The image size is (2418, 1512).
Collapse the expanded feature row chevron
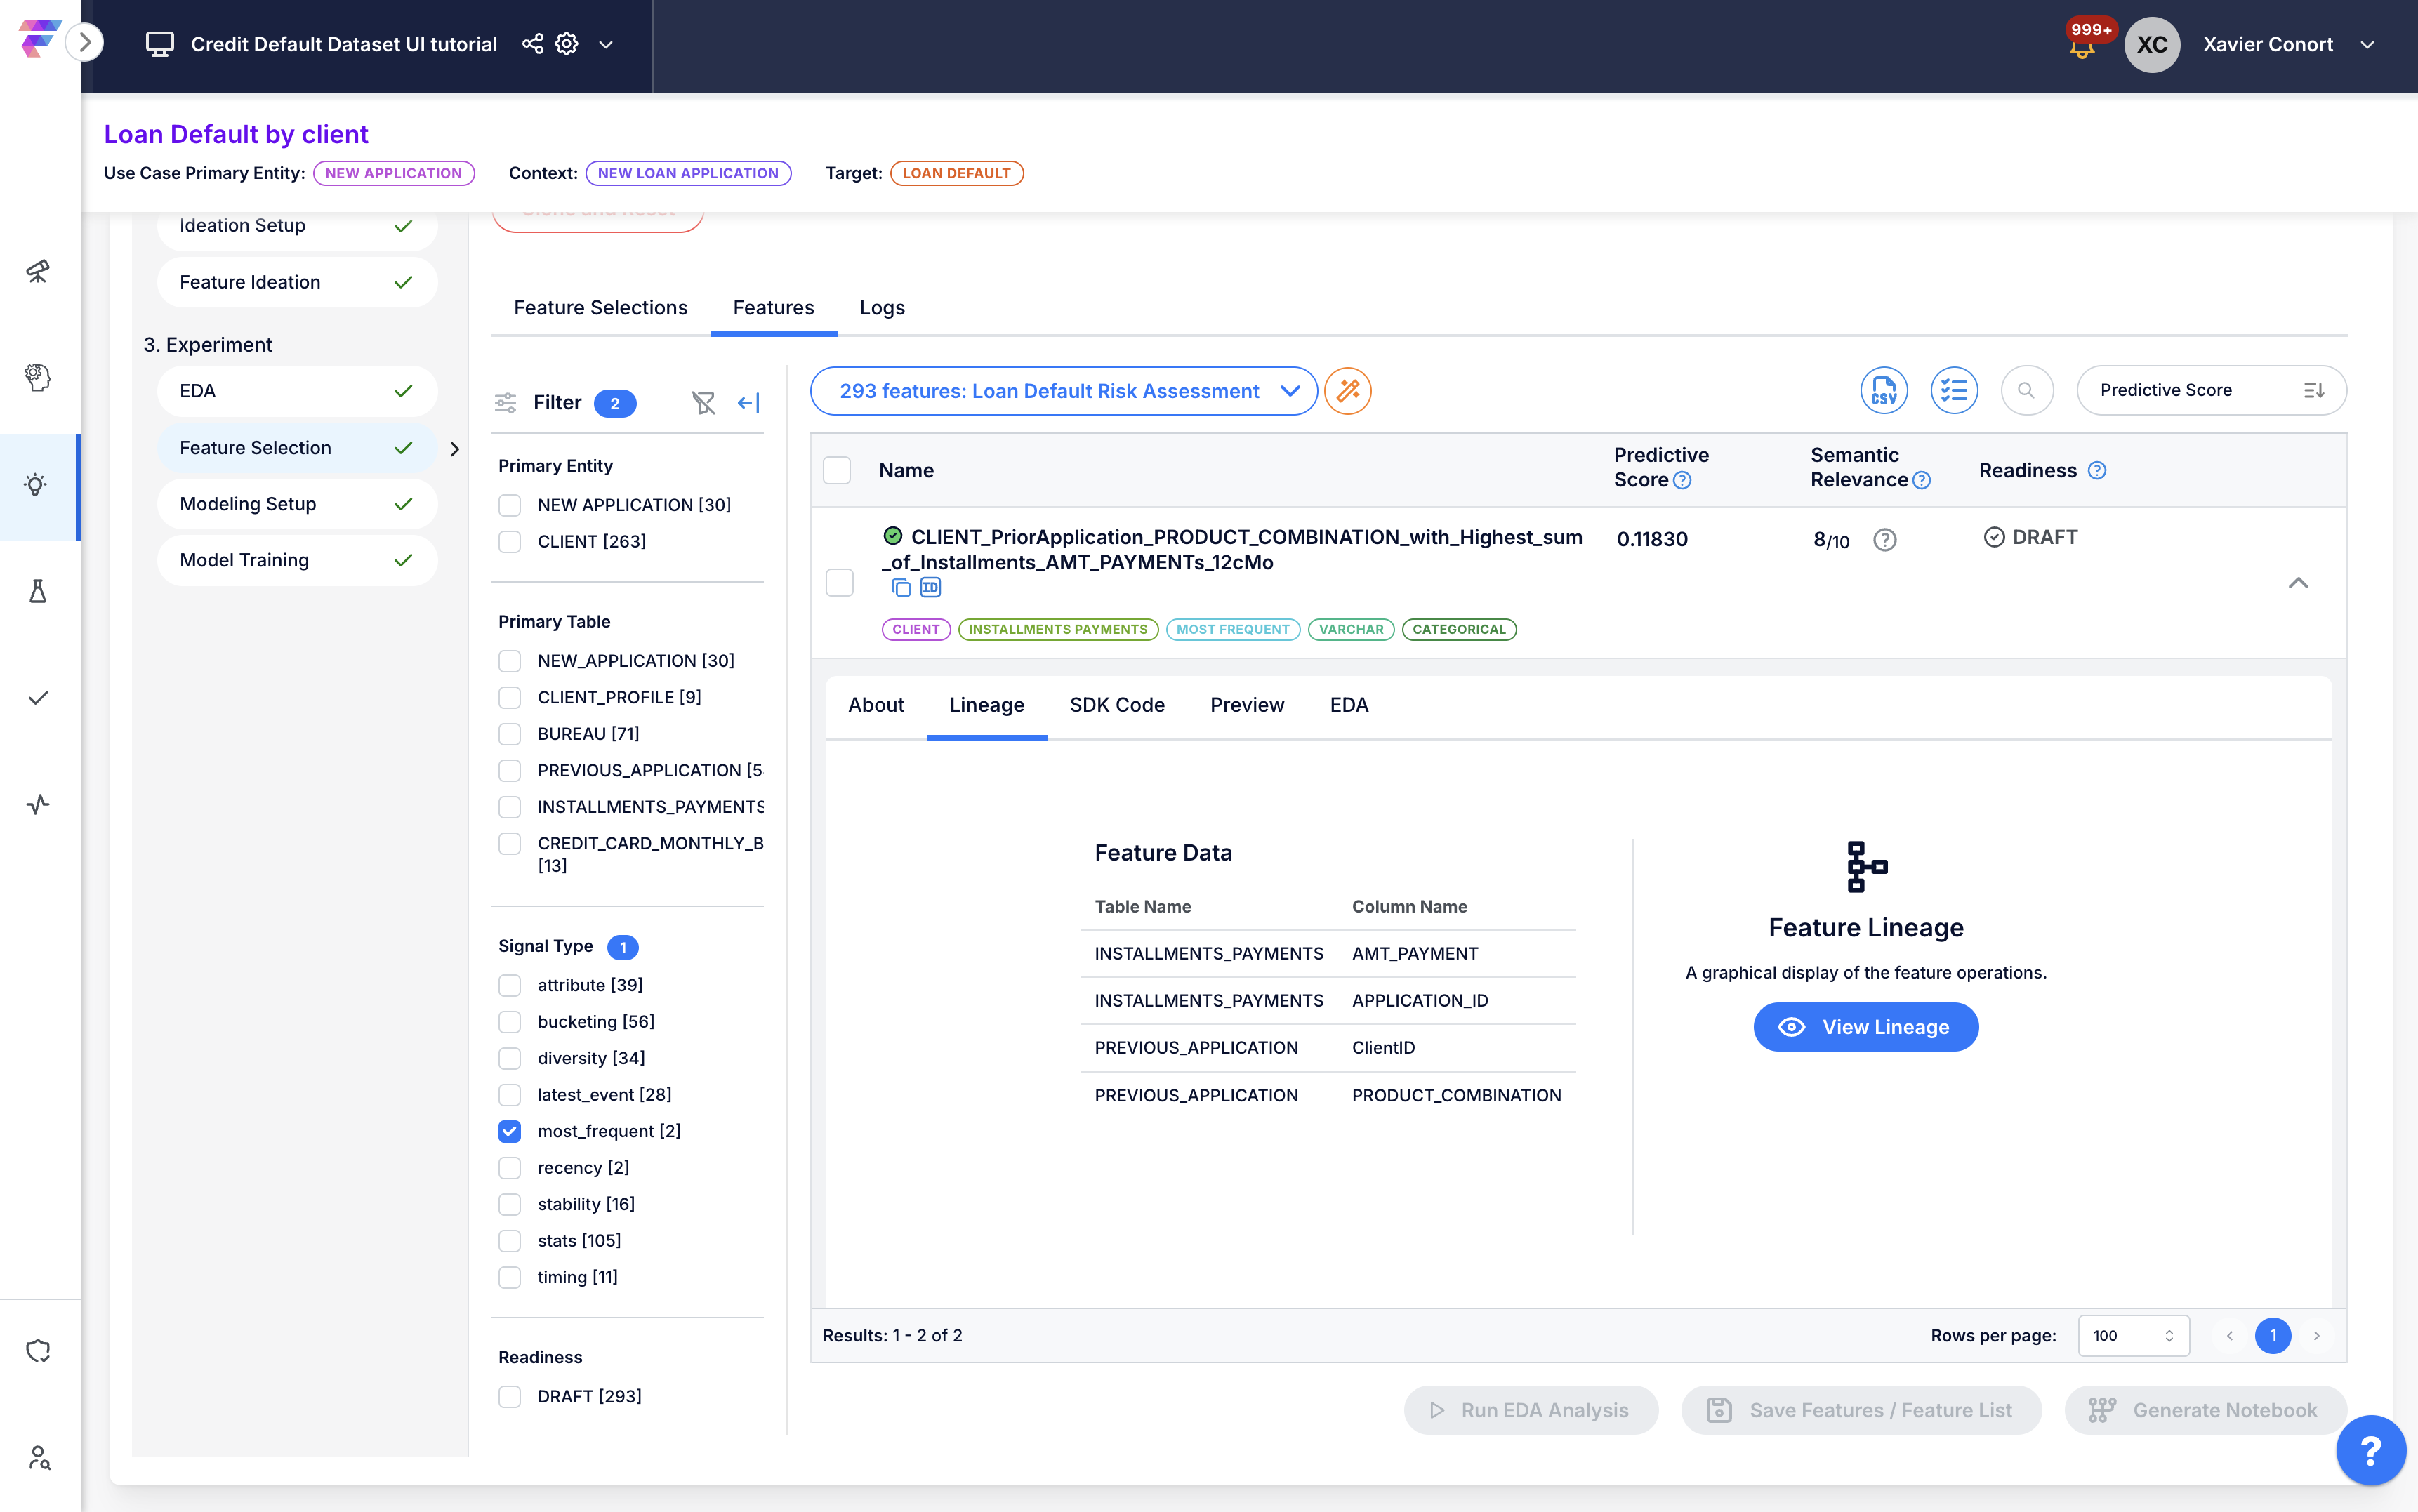(x=2298, y=583)
